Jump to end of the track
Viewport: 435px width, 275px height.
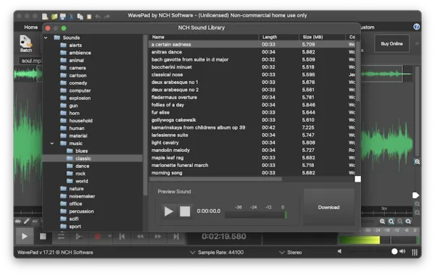(176, 236)
